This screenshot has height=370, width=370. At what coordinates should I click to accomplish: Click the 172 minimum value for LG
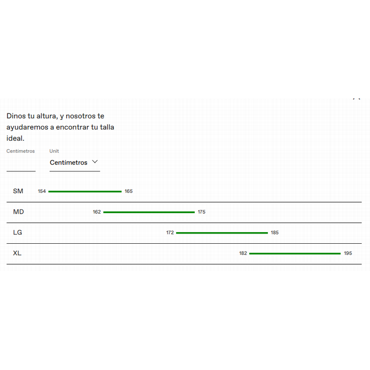click(170, 233)
